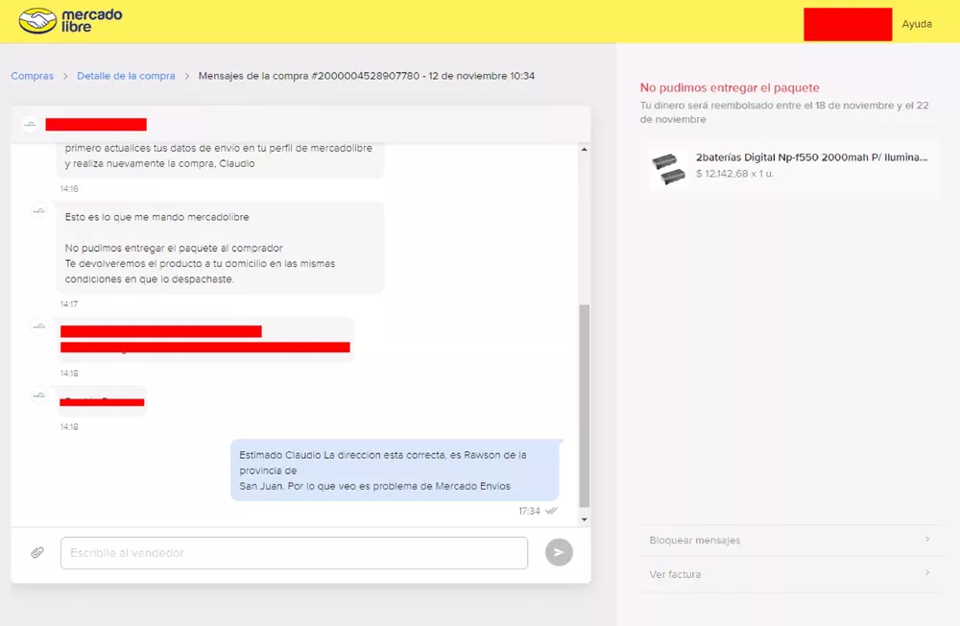This screenshot has width=960, height=626.
Task: Go to Compras in the breadcrumb
Action: pyautogui.click(x=32, y=76)
